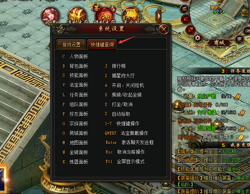Click the gear settings icon near minimap
This screenshot has width=250, height=194.
pos(198,38)
